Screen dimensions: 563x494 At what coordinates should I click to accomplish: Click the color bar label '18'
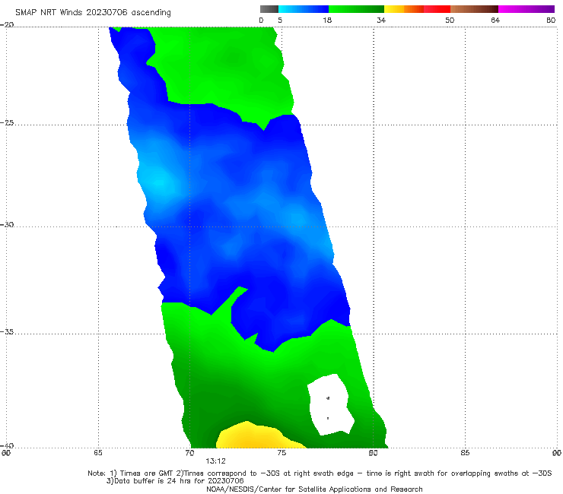point(327,20)
